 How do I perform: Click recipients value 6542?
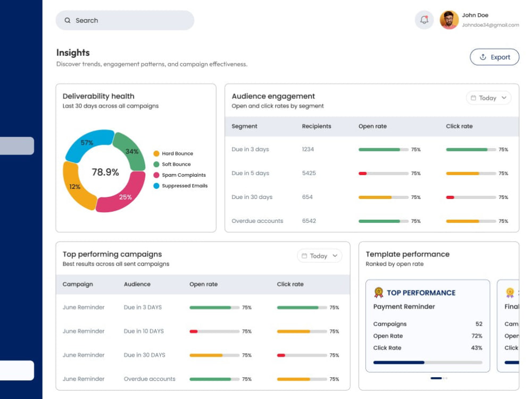coord(309,221)
